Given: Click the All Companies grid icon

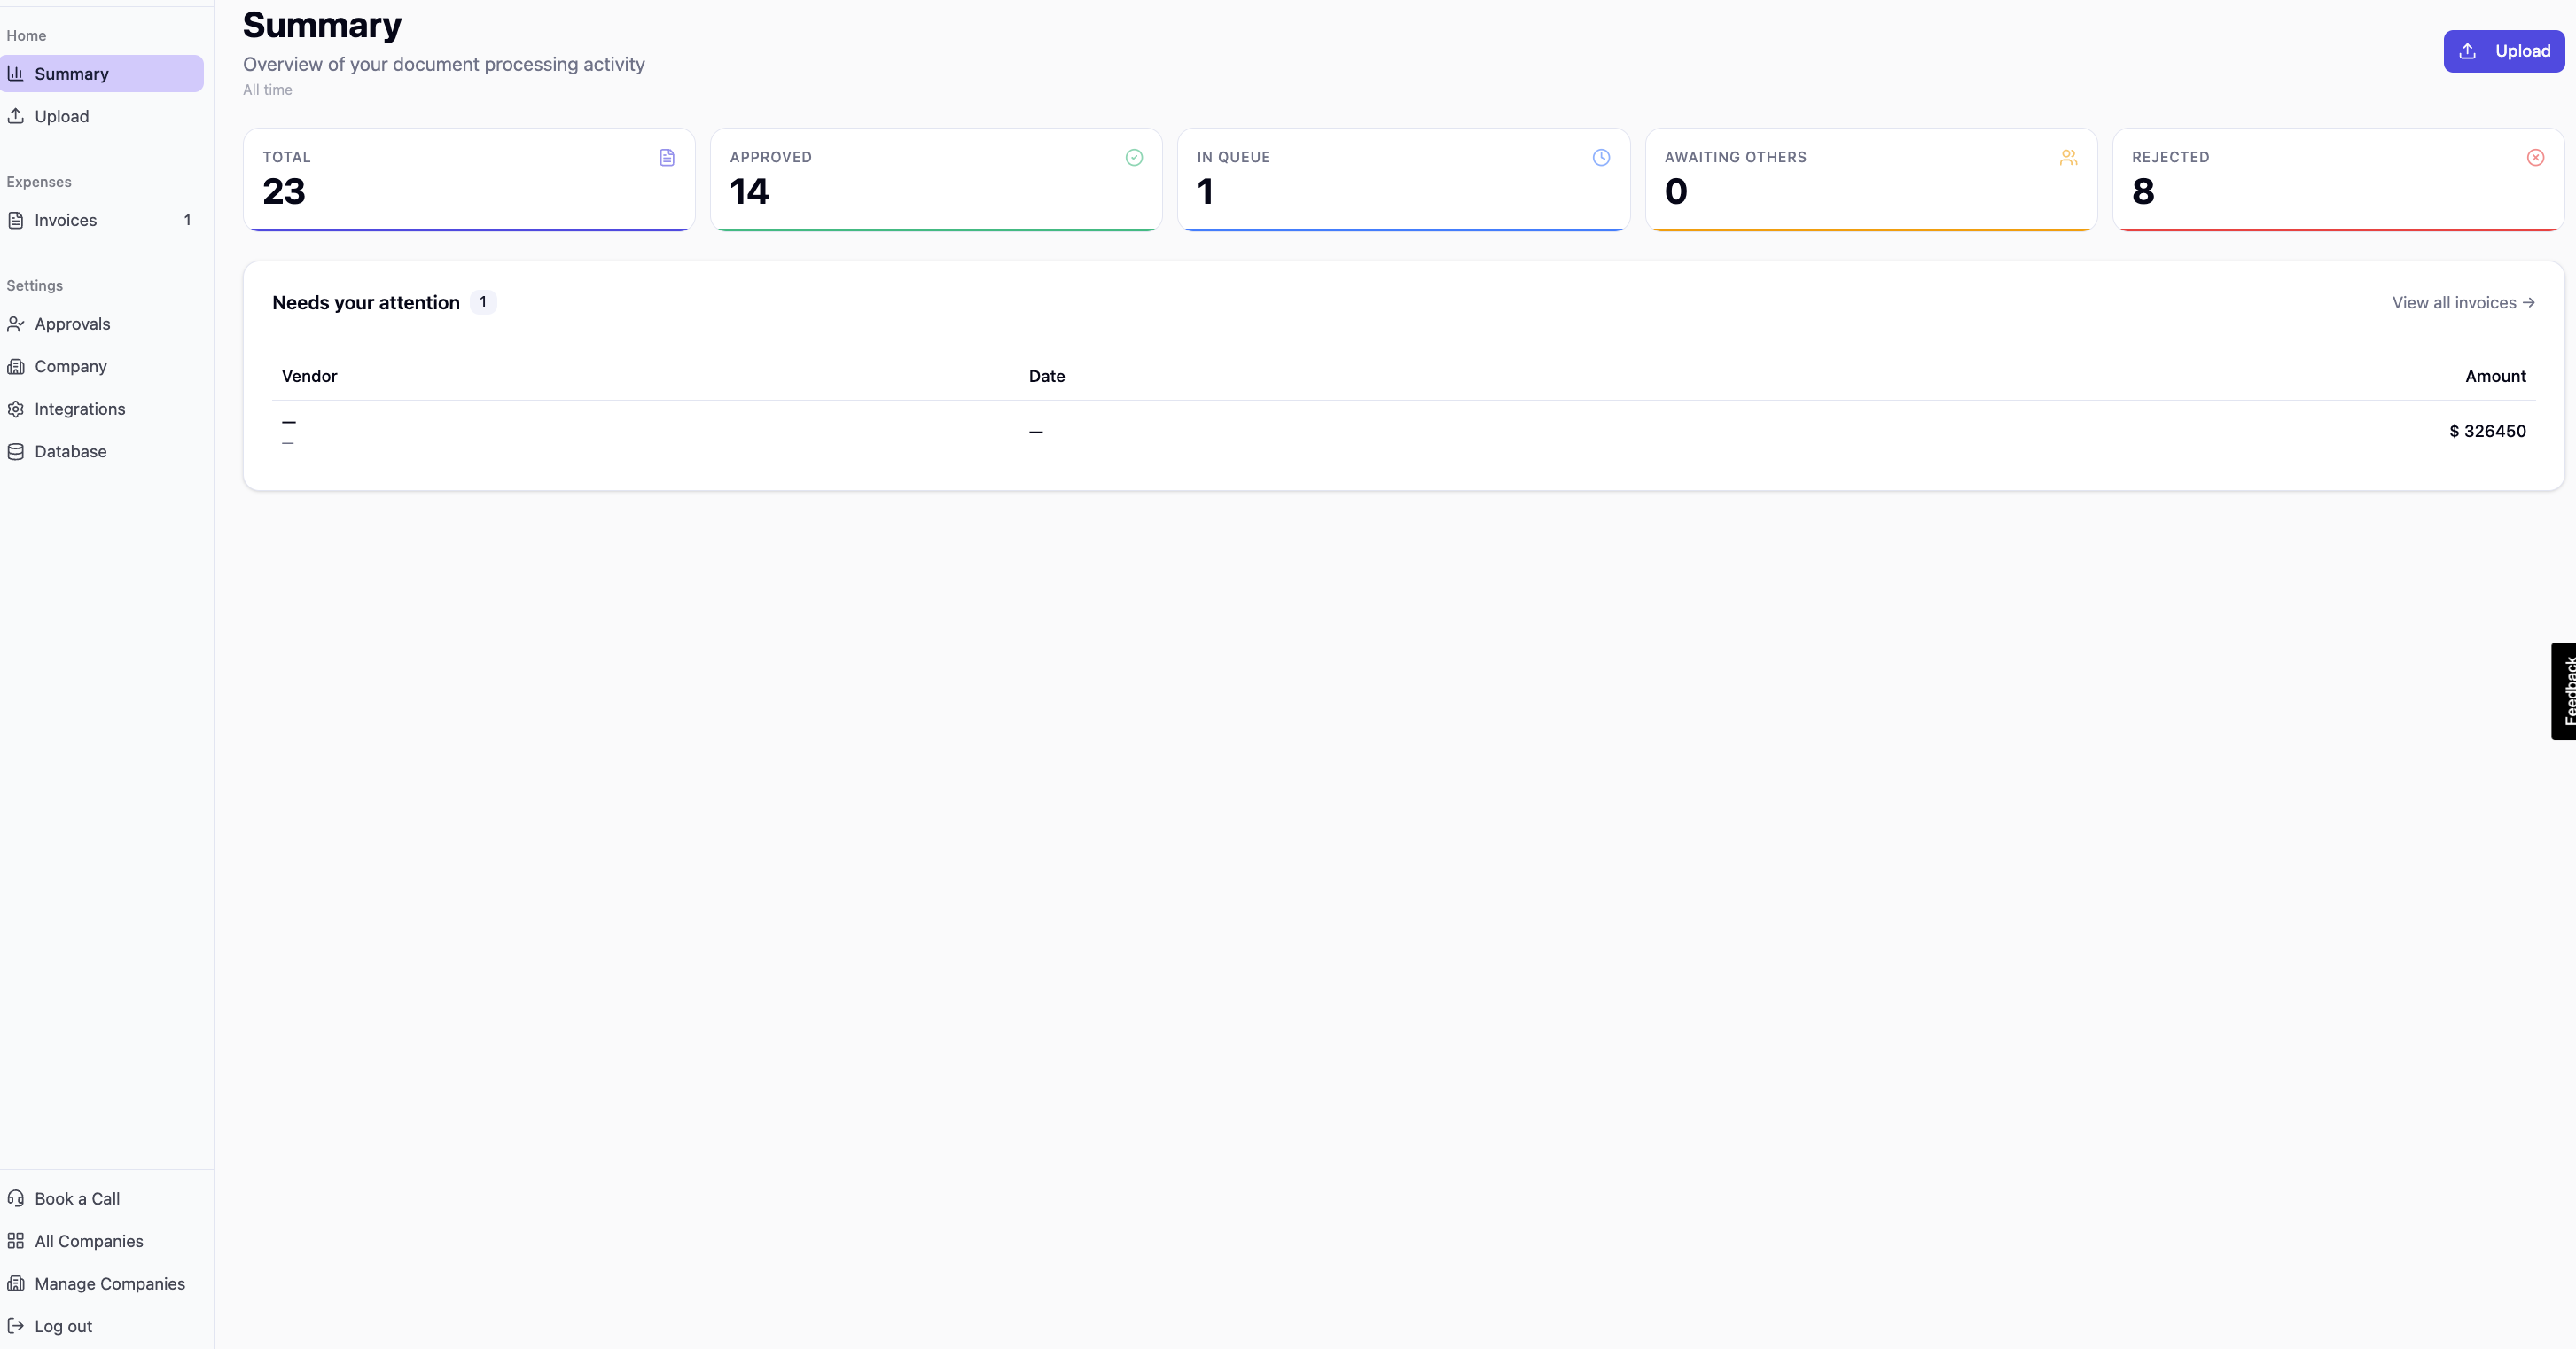Looking at the screenshot, I should (16, 1241).
